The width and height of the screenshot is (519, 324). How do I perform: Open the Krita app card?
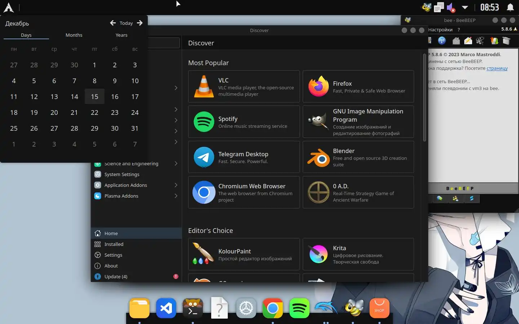coord(358,254)
